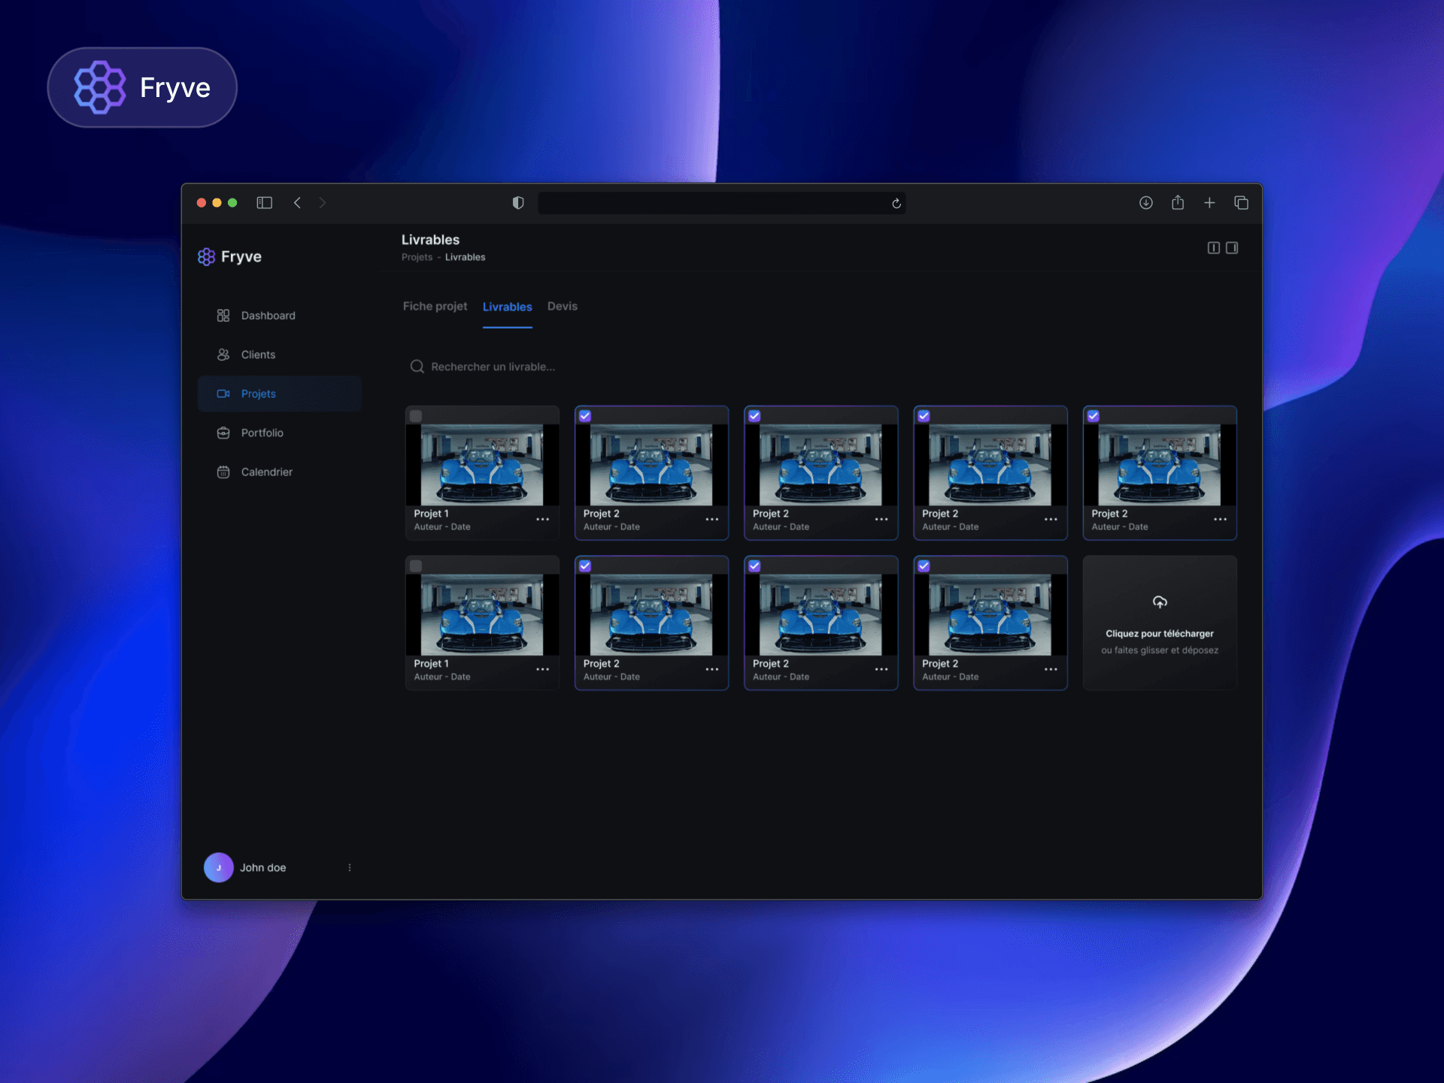Switch to the Fiche projet tab
This screenshot has width=1444, height=1083.
click(x=435, y=306)
